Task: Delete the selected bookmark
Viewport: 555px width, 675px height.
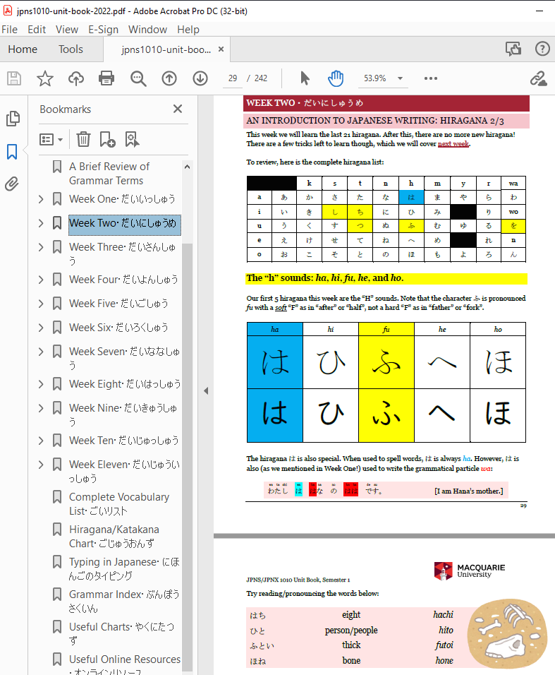Action: pos(83,140)
